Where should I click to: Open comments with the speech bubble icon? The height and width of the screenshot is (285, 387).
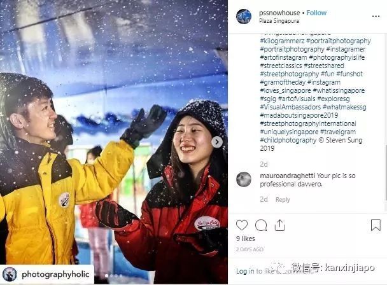[x=261, y=225]
